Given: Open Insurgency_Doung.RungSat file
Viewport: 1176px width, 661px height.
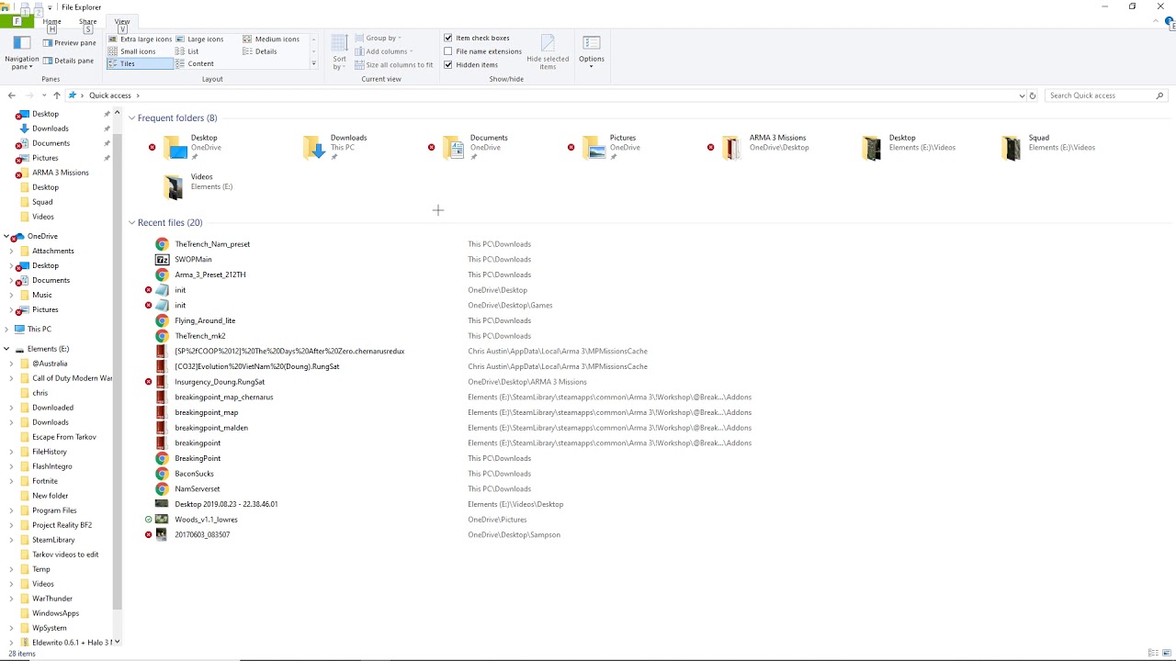Looking at the screenshot, I should pyautogui.click(x=220, y=382).
